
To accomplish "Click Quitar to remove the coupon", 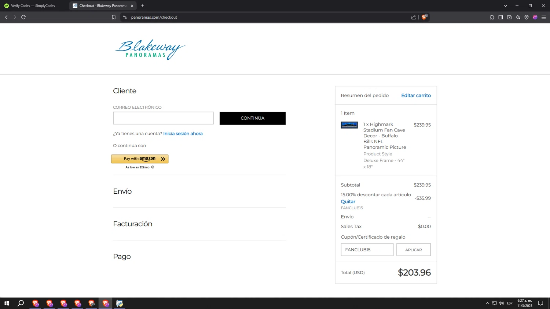I will 348,202.
